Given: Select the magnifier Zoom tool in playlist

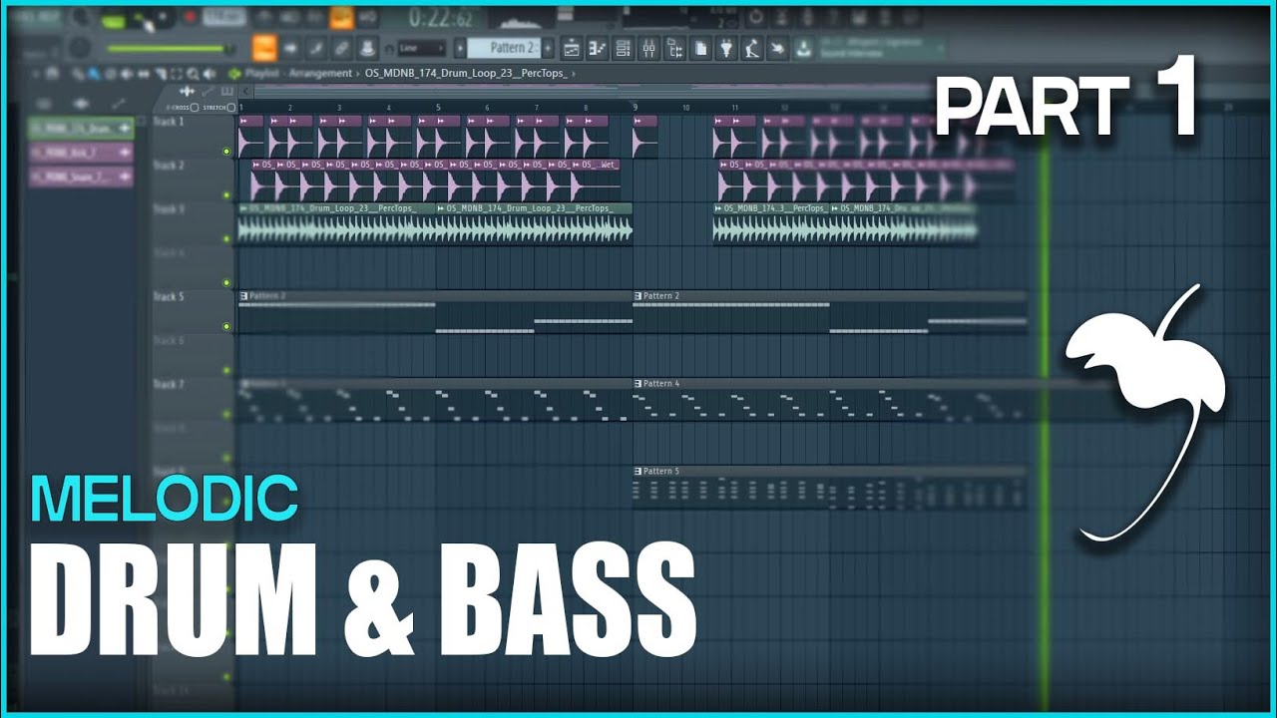Looking at the screenshot, I should (x=193, y=74).
